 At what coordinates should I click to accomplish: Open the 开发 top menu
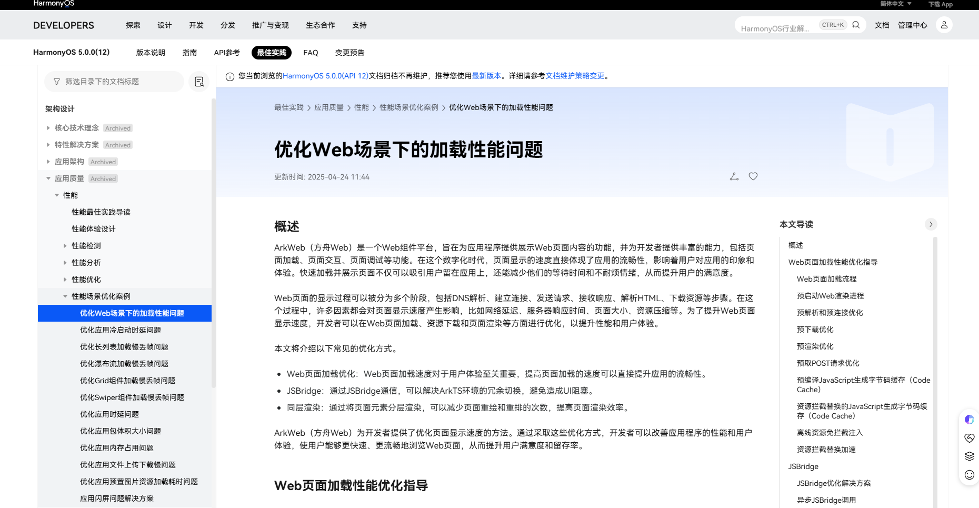pyautogui.click(x=196, y=25)
